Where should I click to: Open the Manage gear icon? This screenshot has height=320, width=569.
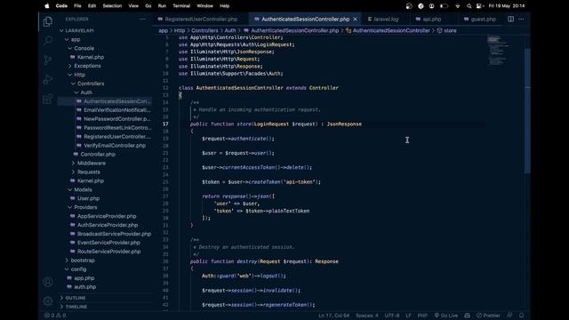click(x=47, y=300)
